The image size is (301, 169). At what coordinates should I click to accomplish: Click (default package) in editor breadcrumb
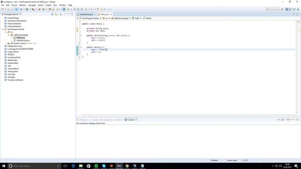(x=121, y=18)
